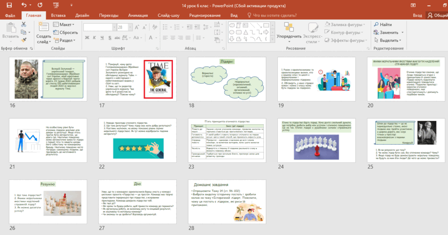Image resolution: width=448 pixels, height=235 pixels.
Task: Toggle align text right
Action: tap(180, 38)
